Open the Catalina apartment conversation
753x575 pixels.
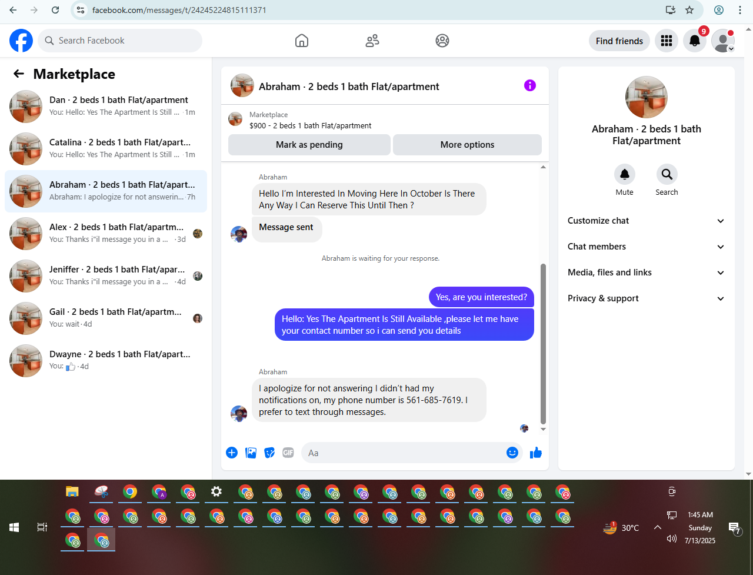click(x=106, y=149)
